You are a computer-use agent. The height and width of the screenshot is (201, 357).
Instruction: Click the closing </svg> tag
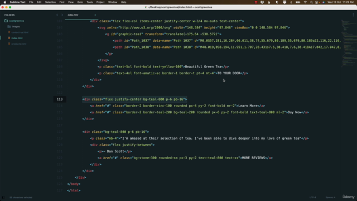tap(103, 60)
